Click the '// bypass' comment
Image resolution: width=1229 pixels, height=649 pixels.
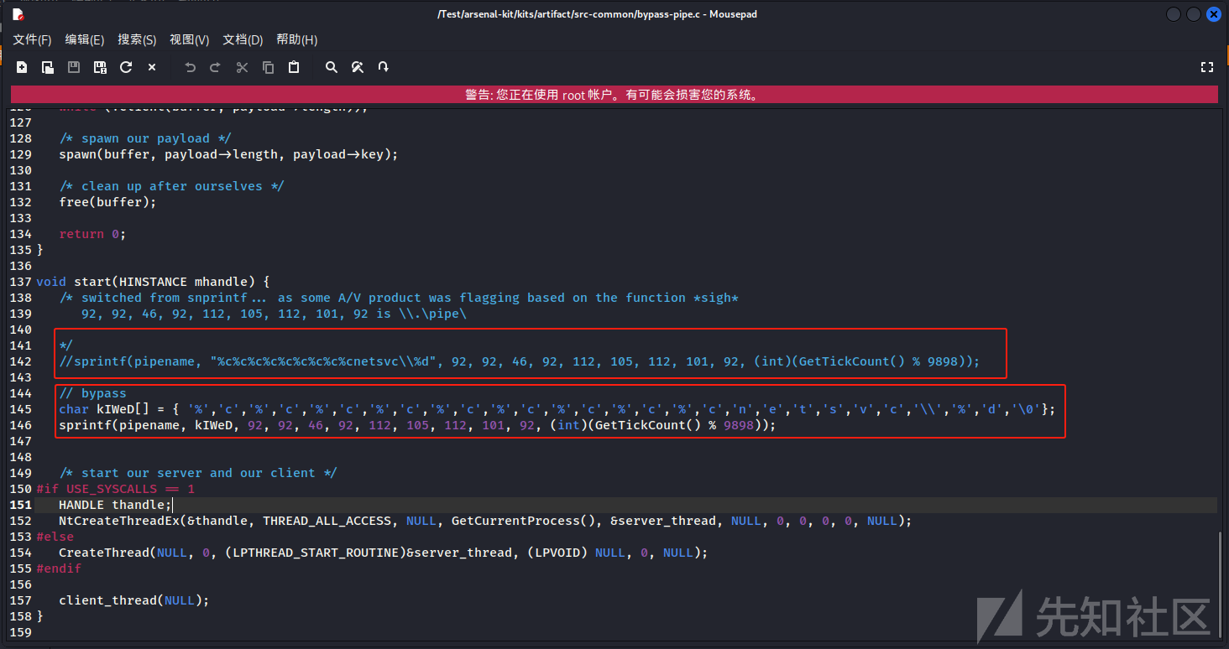[x=92, y=393]
